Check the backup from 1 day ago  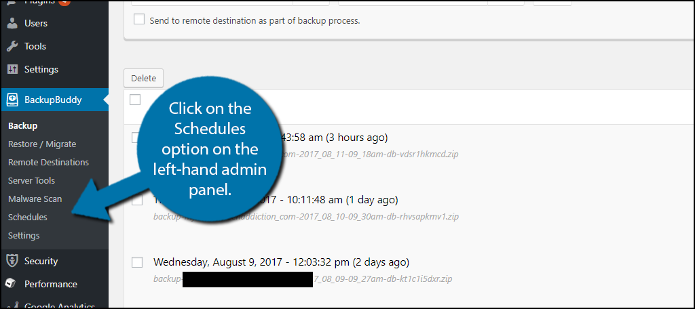[x=137, y=200]
